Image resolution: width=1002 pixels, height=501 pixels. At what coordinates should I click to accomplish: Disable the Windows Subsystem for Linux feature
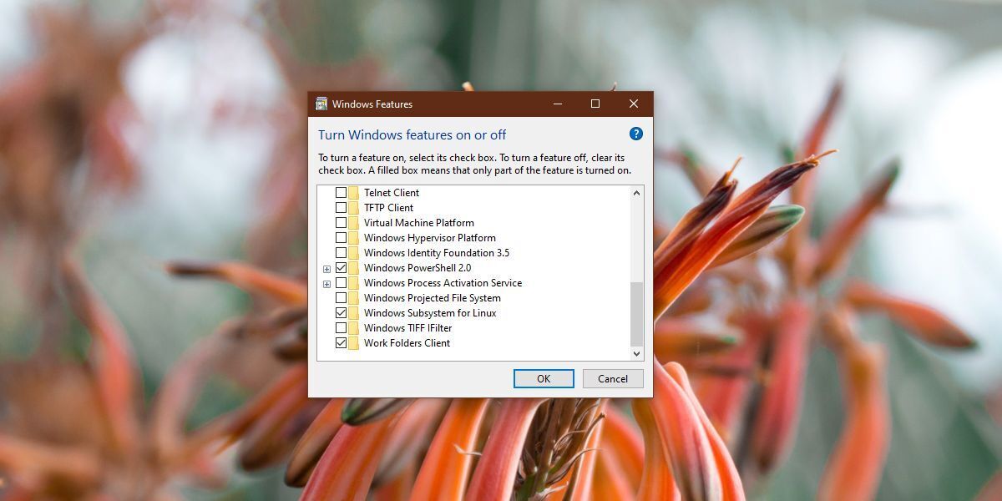click(339, 312)
